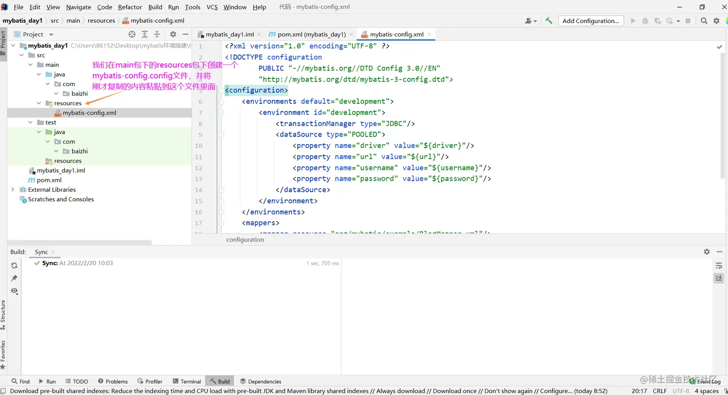Click the 4 spaces indent setting
Viewport: 728px width, 395px height.
tap(706, 391)
